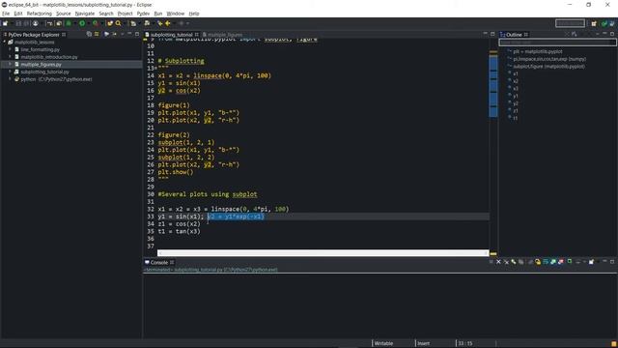Open the Open Perspective icon at top right

point(594,23)
